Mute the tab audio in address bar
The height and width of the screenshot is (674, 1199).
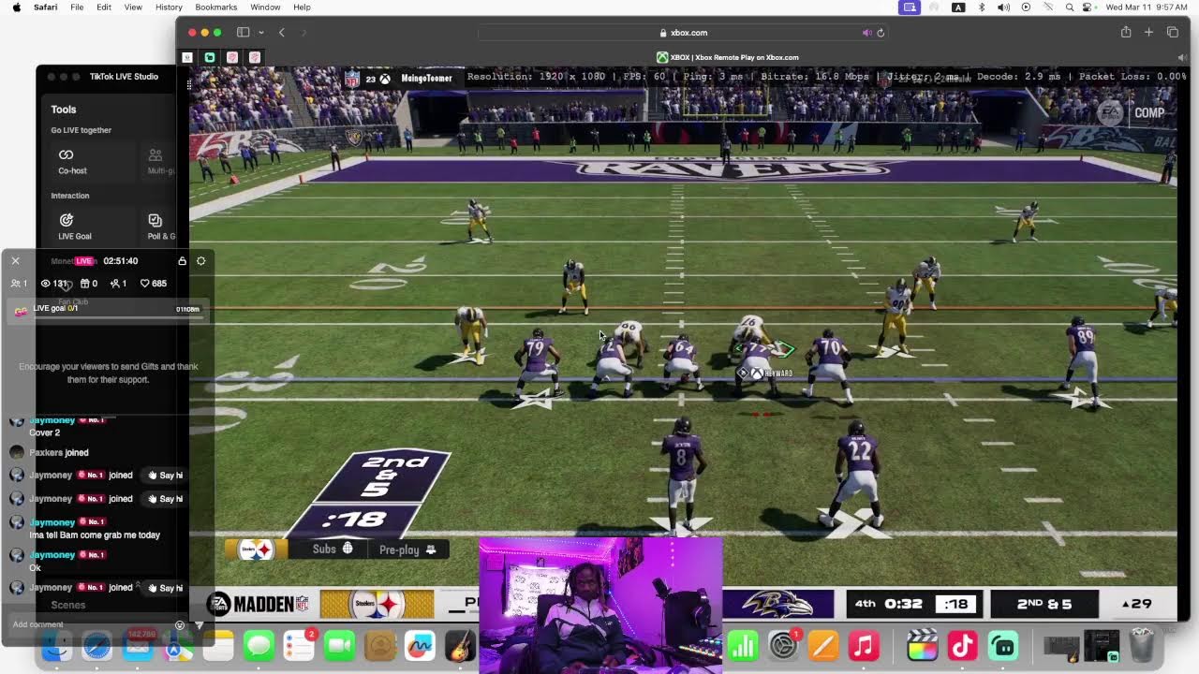point(866,33)
